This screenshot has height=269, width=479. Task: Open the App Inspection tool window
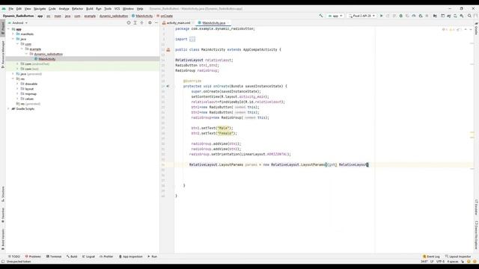tap(130, 256)
